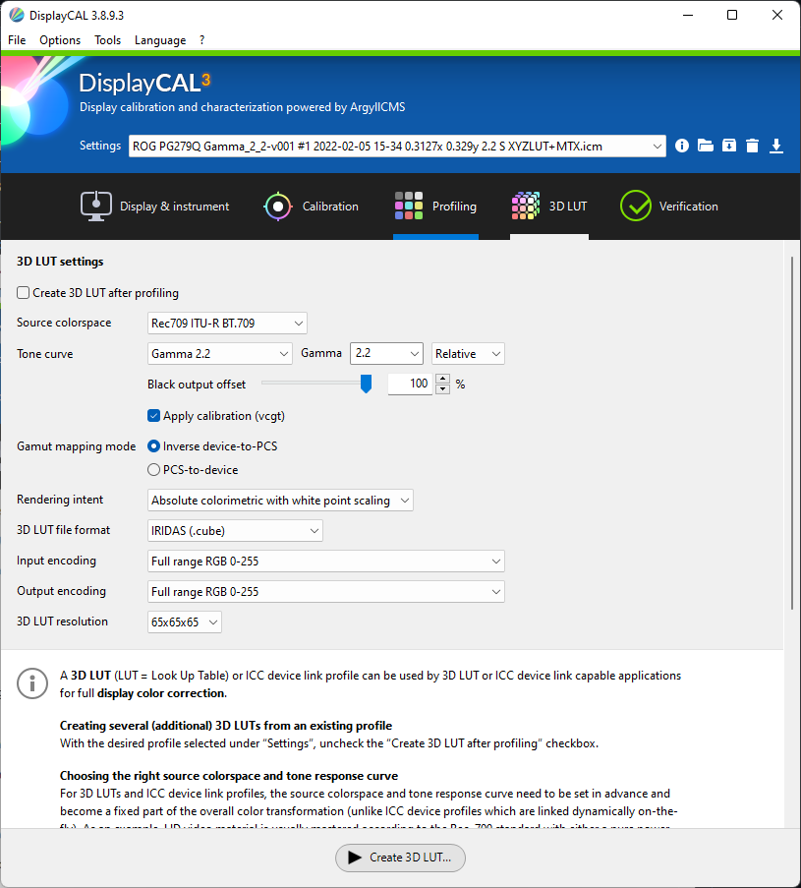Click the Calibration circular icon

point(278,207)
